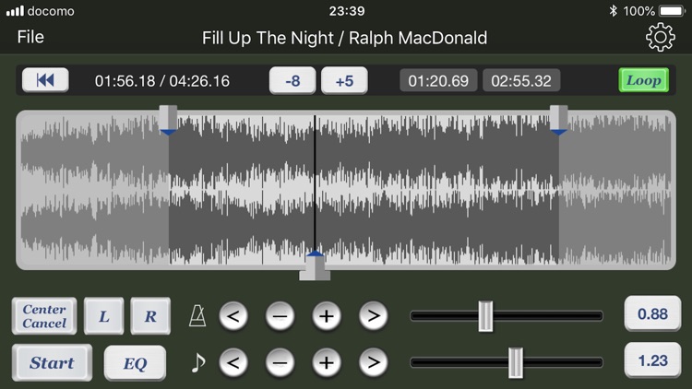Click the loop start marker handle
The image size is (692, 389).
click(x=168, y=120)
